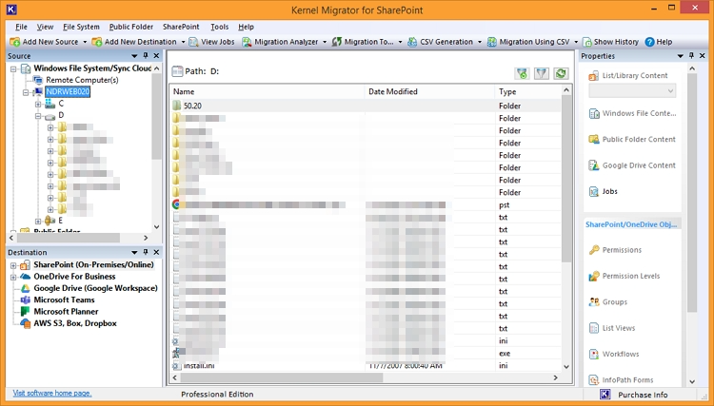Click the CSV Generation toolbar icon
This screenshot has width=714, height=406.
pos(412,42)
